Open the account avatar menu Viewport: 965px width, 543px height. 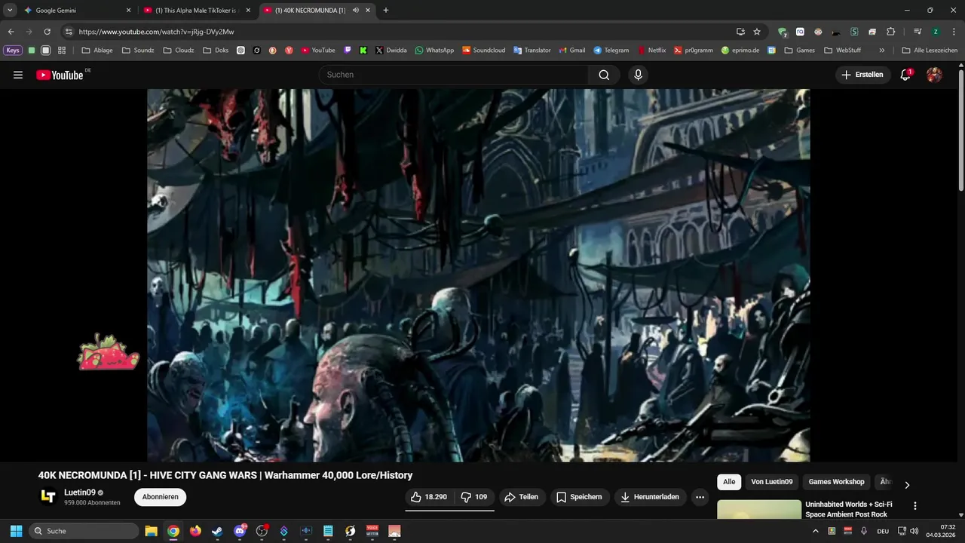pos(934,75)
